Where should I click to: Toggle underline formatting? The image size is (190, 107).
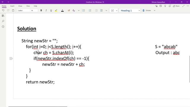[x=51, y=10]
